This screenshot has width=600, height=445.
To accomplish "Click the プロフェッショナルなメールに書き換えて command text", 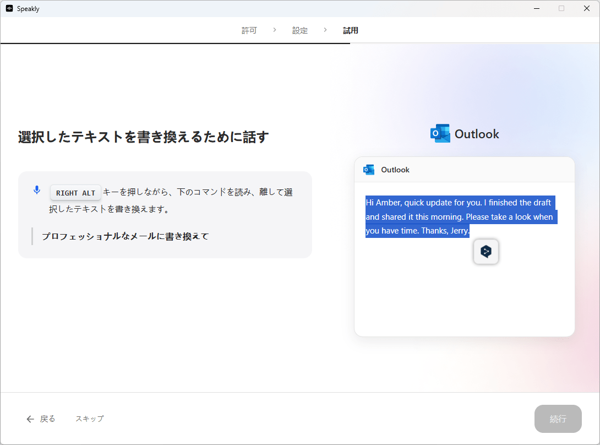I will click(x=126, y=236).
